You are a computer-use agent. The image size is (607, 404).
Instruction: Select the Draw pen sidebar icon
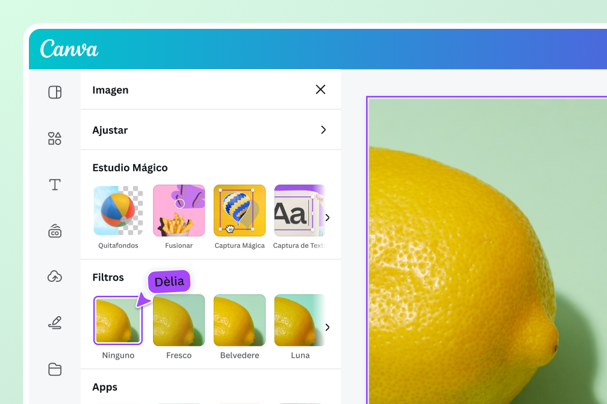(x=55, y=322)
